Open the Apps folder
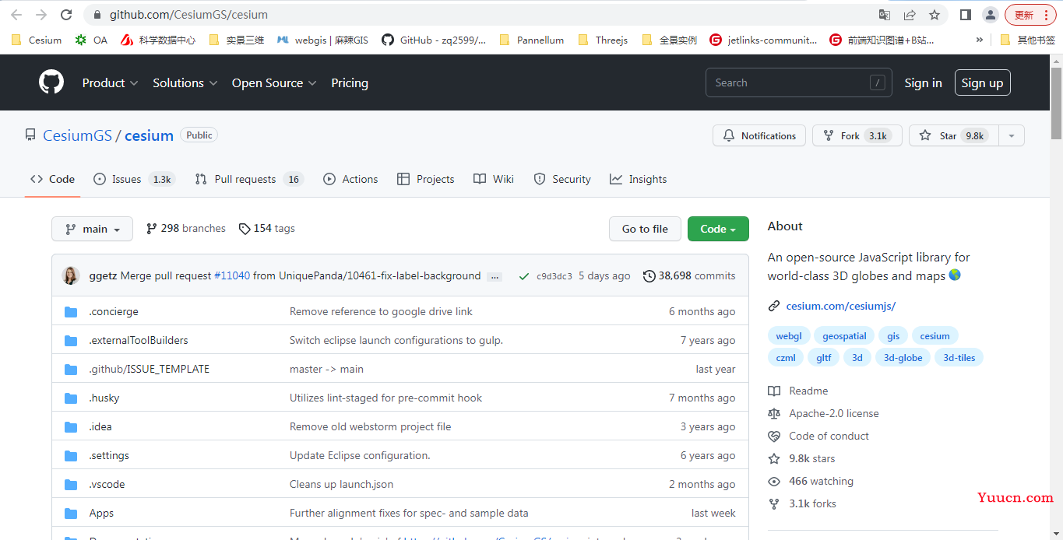 pyautogui.click(x=101, y=513)
